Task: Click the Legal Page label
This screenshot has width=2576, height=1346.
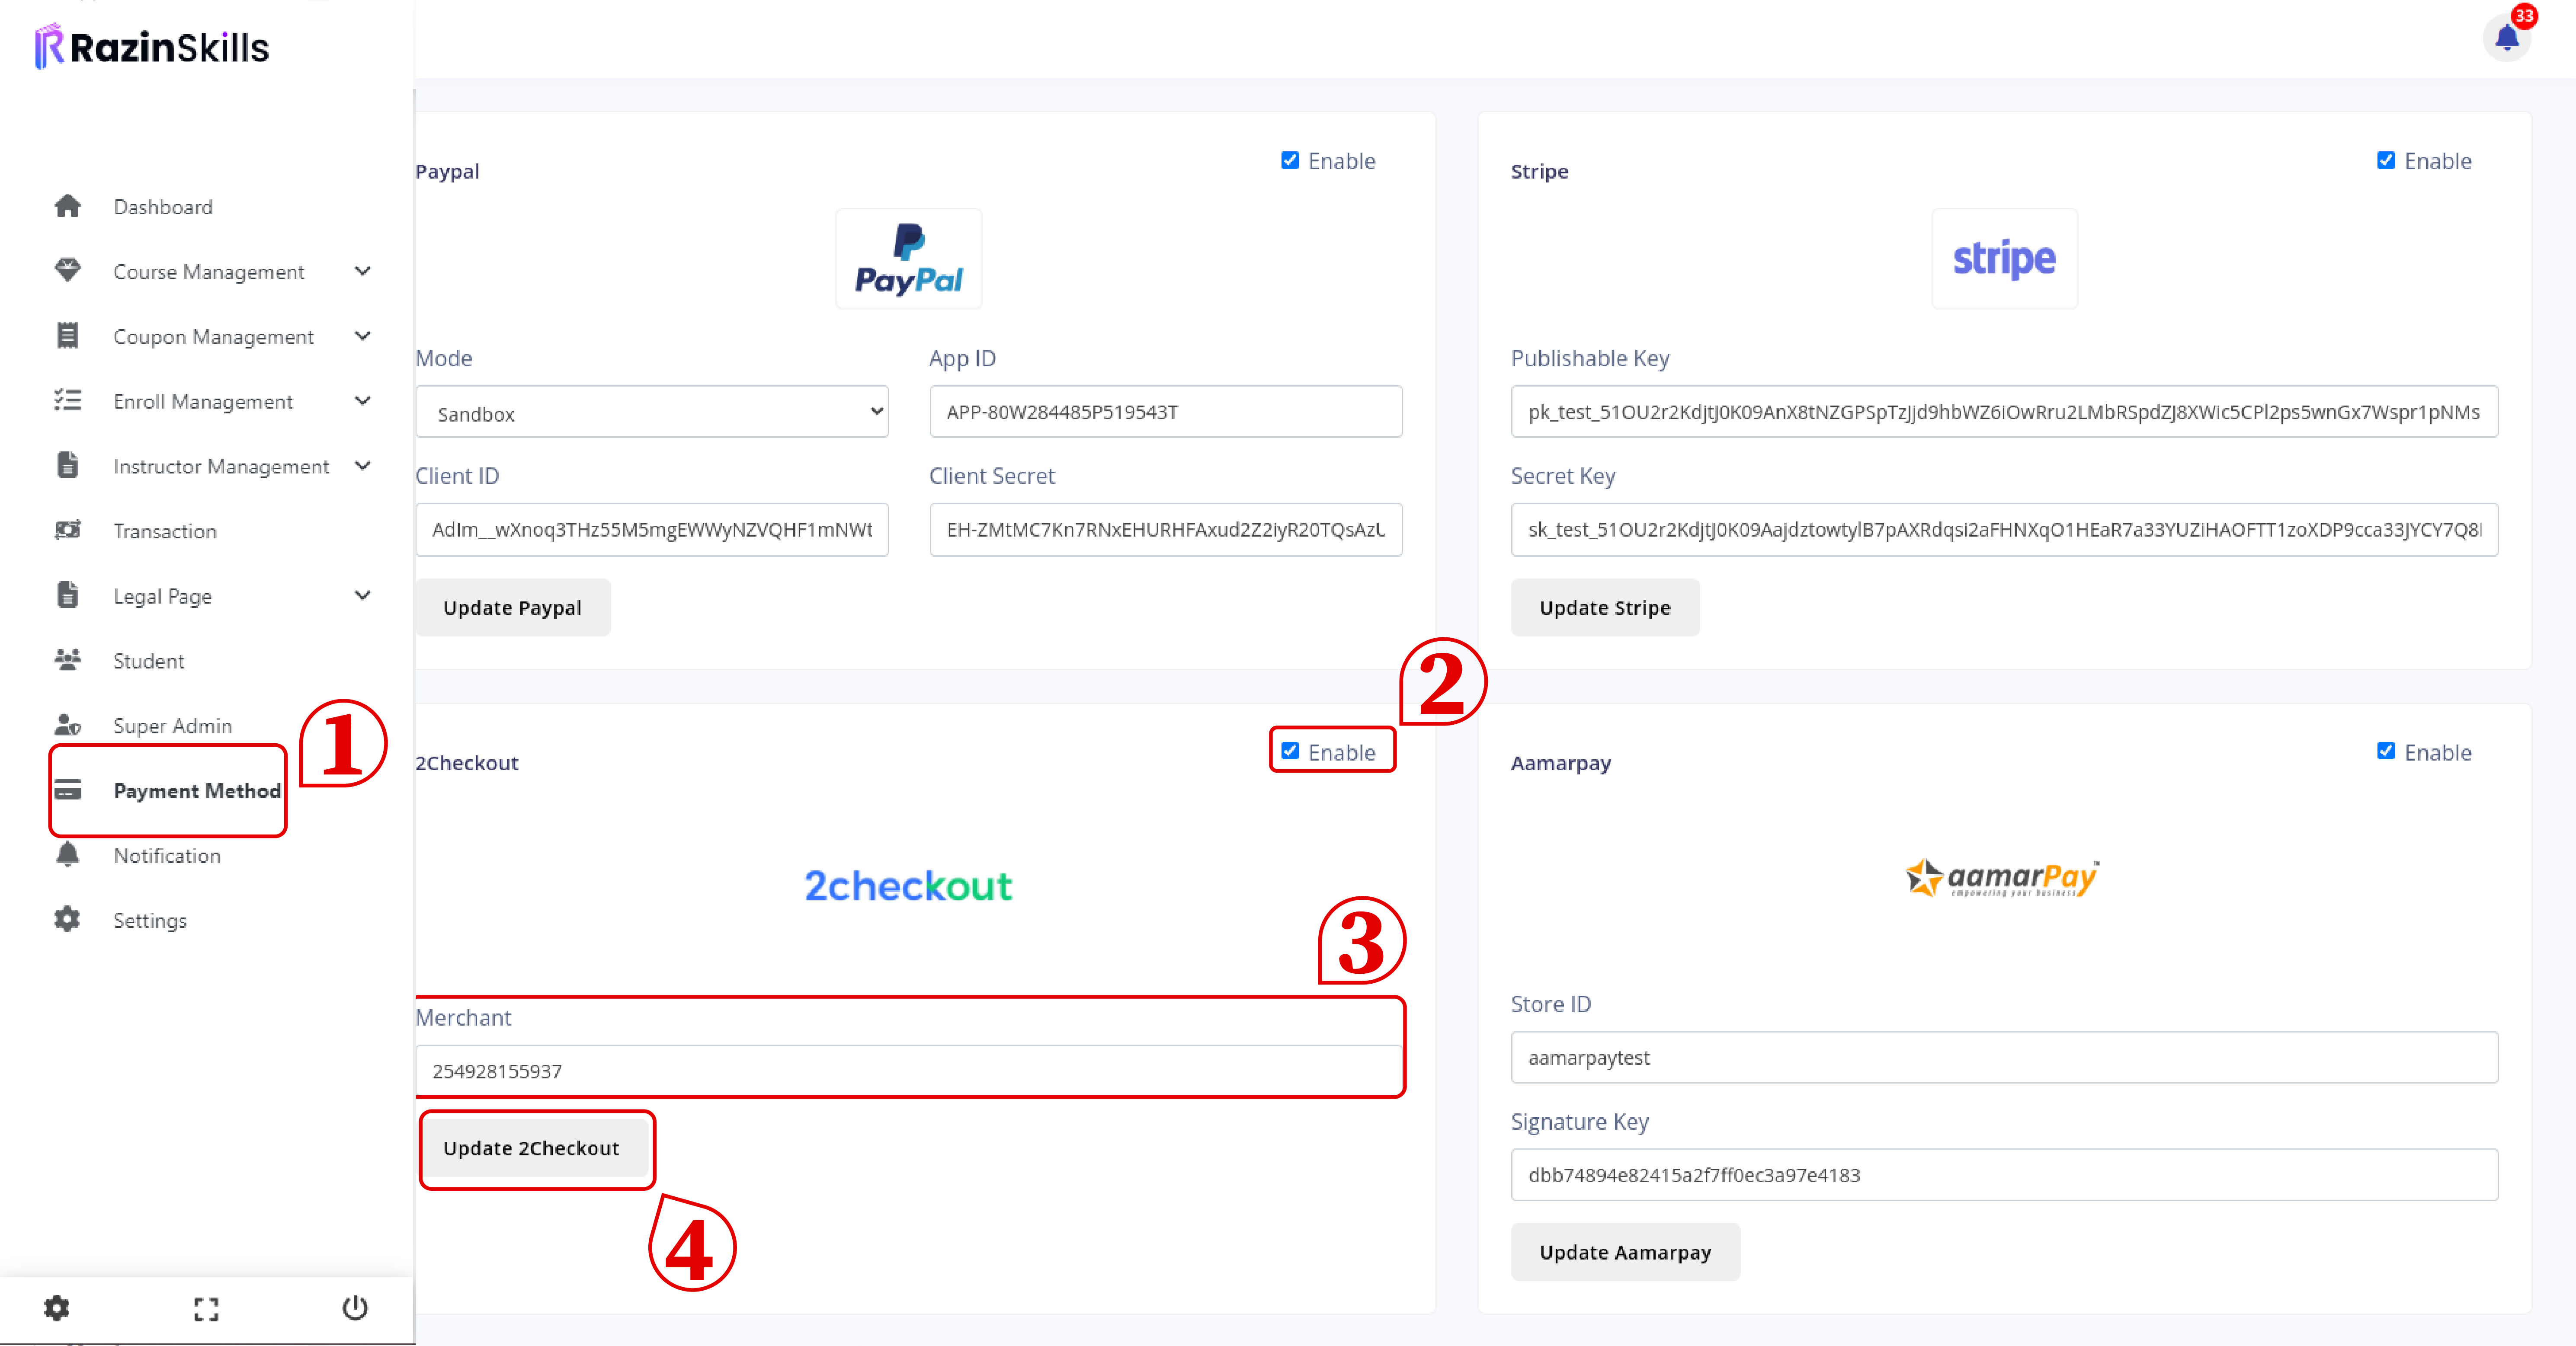Action: click(x=163, y=596)
